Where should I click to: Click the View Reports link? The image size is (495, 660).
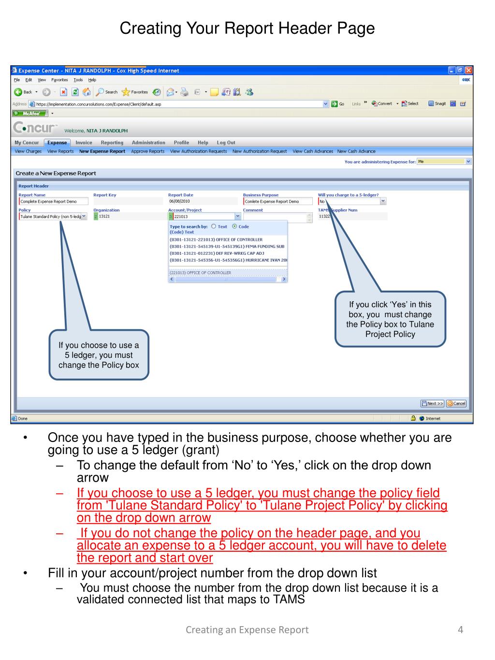click(x=60, y=151)
